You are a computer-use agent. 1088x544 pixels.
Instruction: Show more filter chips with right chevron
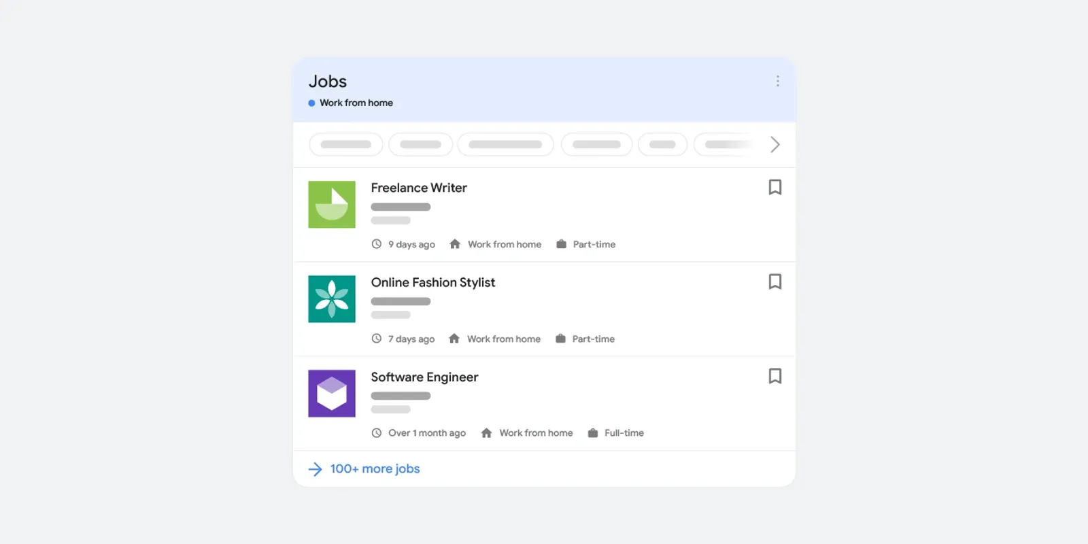[775, 144]
